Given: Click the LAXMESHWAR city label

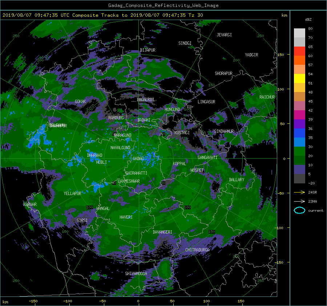Looking at the screenshot, I should pos(129,181).
